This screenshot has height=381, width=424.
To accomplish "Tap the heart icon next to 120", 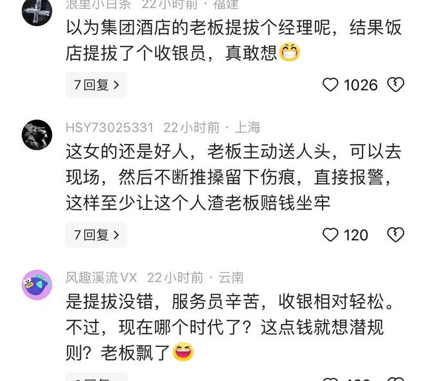I will pyautogui.click(x=330, y=235).
